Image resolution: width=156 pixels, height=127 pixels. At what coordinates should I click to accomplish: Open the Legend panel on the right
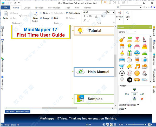(x=154, y=31)
